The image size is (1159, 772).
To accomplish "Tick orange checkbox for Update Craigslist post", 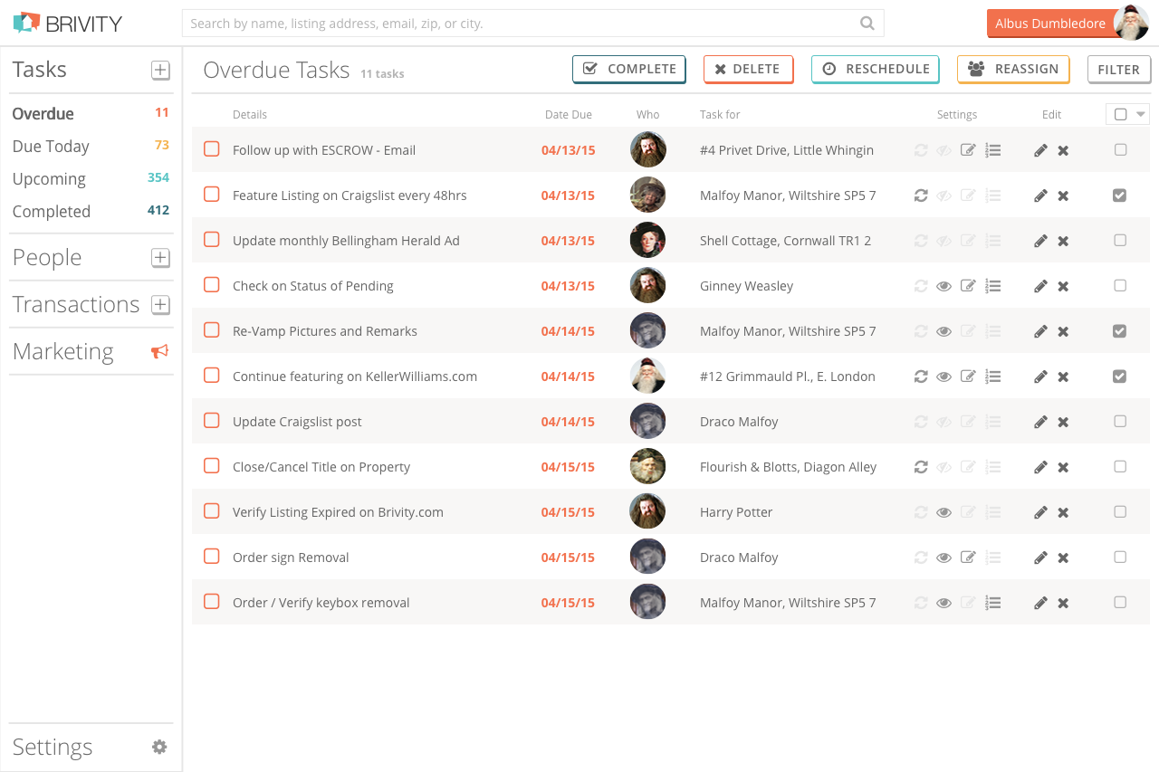I will [212, 421].
